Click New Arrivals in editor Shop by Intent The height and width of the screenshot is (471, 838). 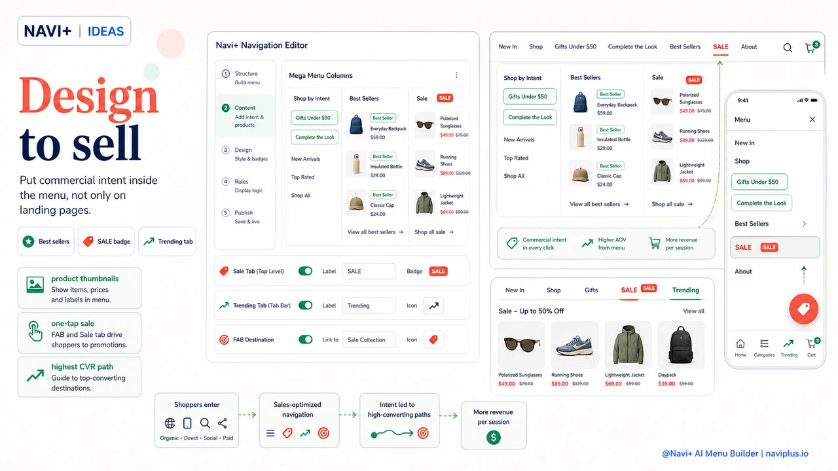click(306, 159)
